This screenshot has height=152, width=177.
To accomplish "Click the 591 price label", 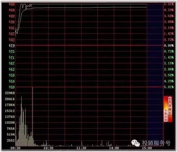I will [12, 28].
